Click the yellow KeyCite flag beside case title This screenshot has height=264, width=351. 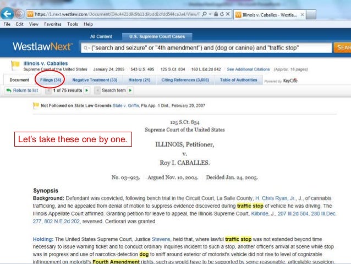point(15,66)
